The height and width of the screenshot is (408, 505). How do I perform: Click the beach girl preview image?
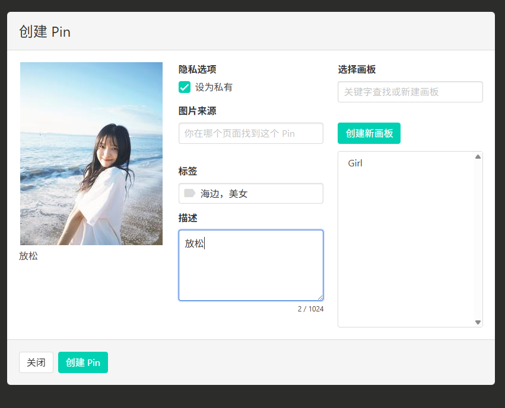pos(91,153)
